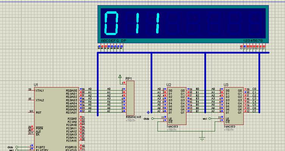Image resolution: width=285 pixels, height=151 pixels.
Task: Click the U1 reference label
Action: (x=36, y=85)
